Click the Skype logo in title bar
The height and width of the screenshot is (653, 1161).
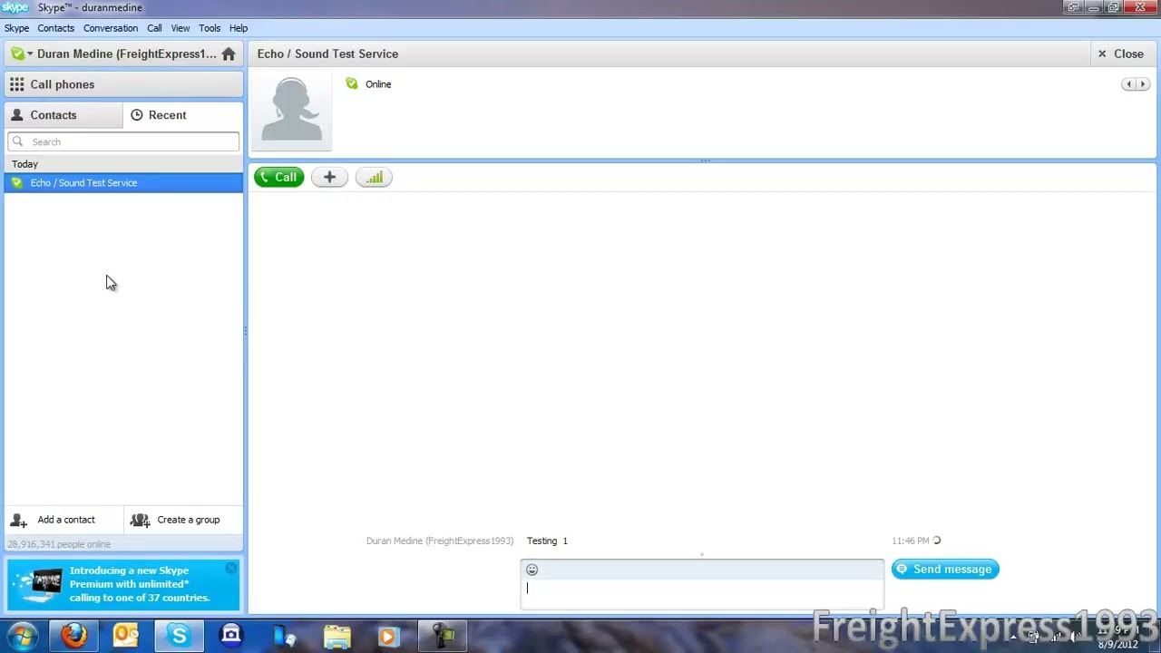click(x=15, y=7)
